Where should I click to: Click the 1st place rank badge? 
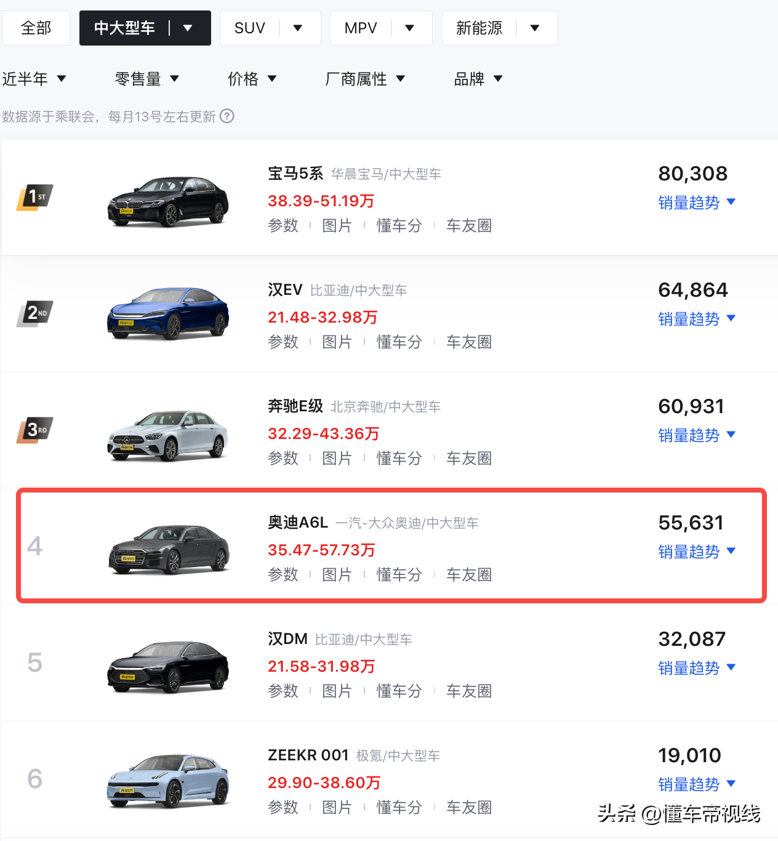34,198
